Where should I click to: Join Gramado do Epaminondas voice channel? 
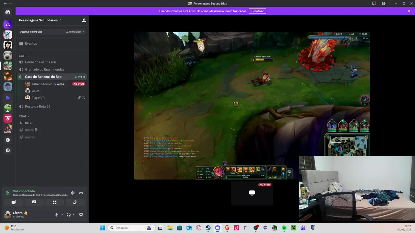52,69
